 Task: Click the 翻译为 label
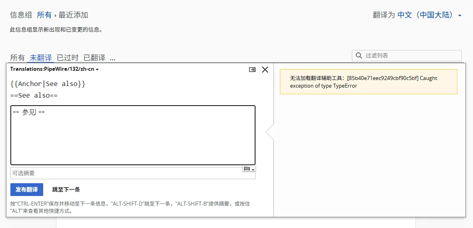[384, 15]
